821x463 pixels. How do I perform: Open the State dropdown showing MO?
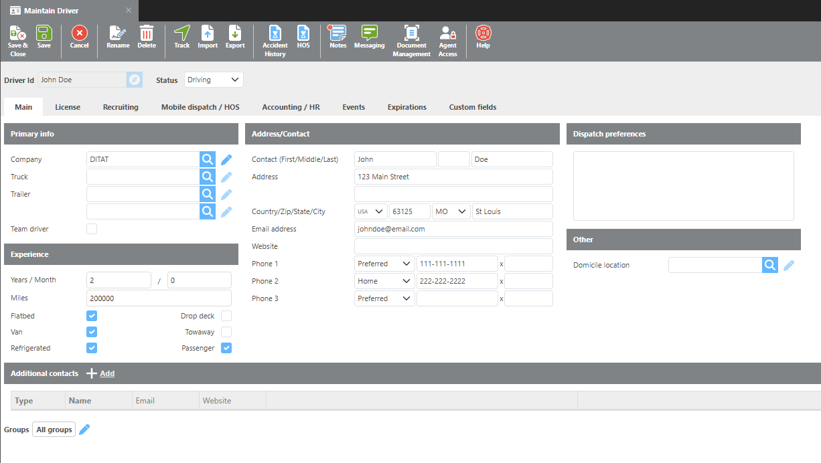pyautogui.click(x=451, y=211)
